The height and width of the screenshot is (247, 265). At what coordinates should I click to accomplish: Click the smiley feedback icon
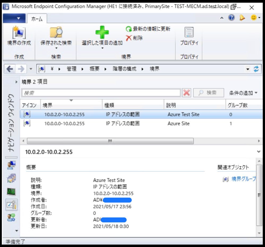(x=254, y=17)
